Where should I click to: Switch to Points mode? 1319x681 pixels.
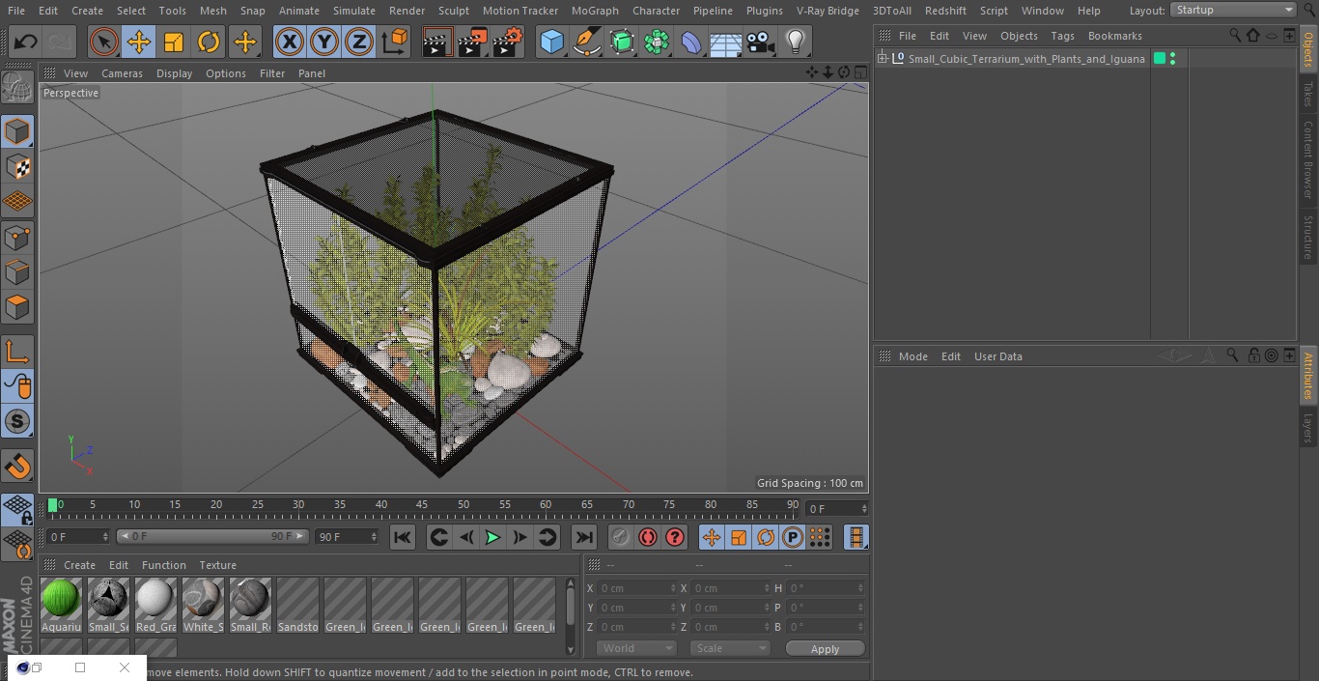(x=17, y=238)
